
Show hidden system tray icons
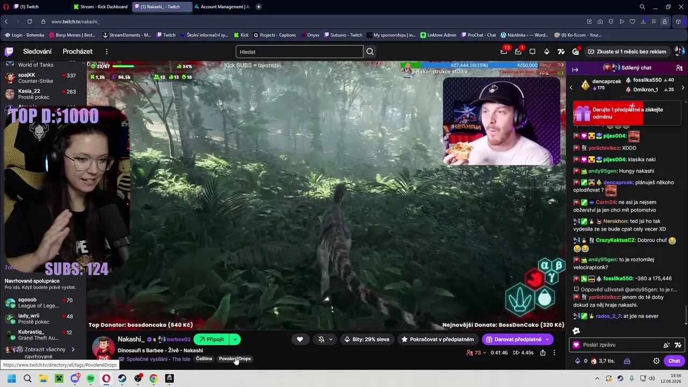tap(597, 378)
